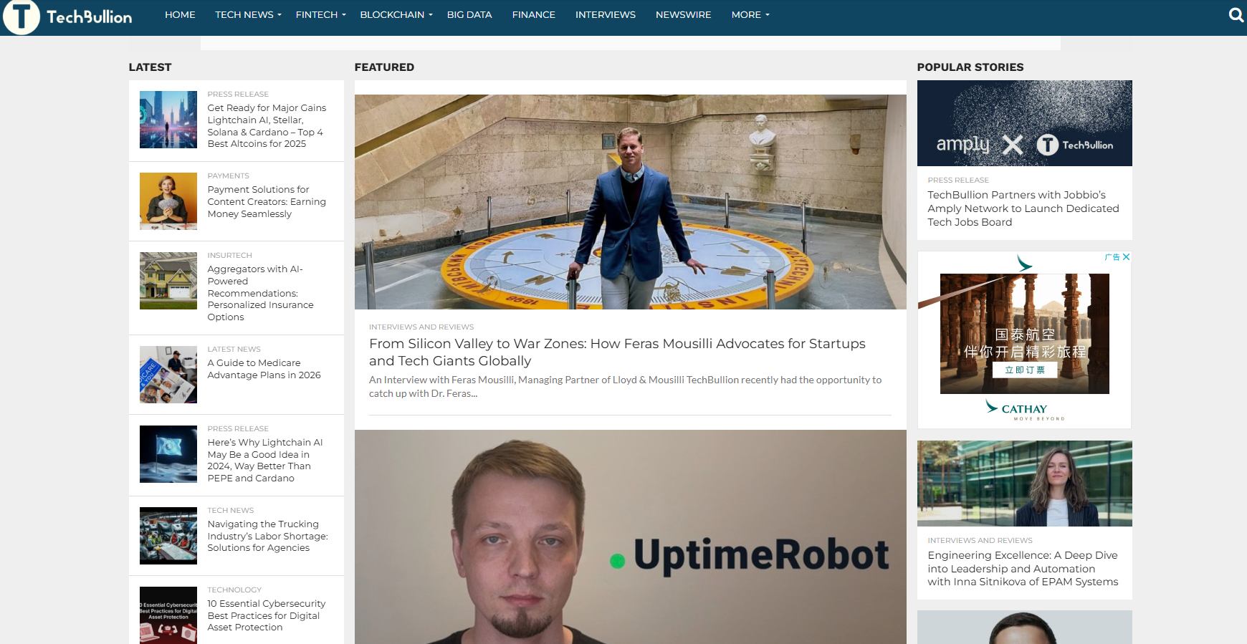This screenshot has height=644, width=1247.
Task: Expand the Fintech dropdown menu
Action: (320, 15)
